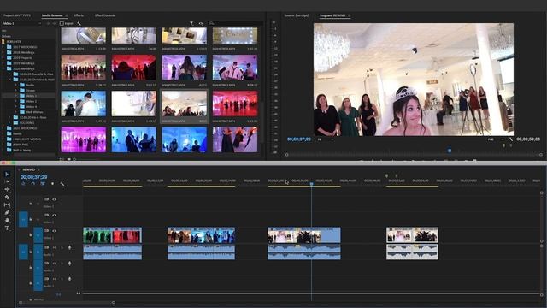
Task: Click the Add Marker timeline button
Action: [53, 184]
